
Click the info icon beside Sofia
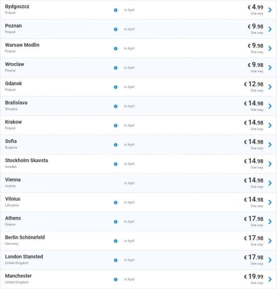[115, 145]
